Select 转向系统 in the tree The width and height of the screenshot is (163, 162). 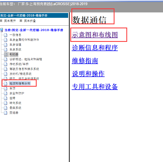tap(15, 103)
